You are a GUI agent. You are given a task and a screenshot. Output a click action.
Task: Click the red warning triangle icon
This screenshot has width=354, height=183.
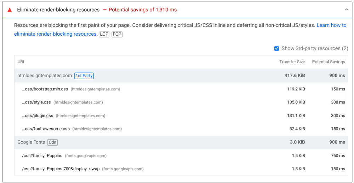click(10, 10)
